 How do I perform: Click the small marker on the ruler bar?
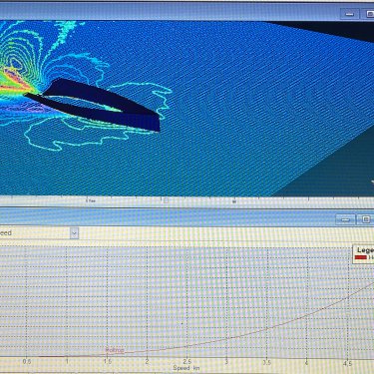coord(234,201)
